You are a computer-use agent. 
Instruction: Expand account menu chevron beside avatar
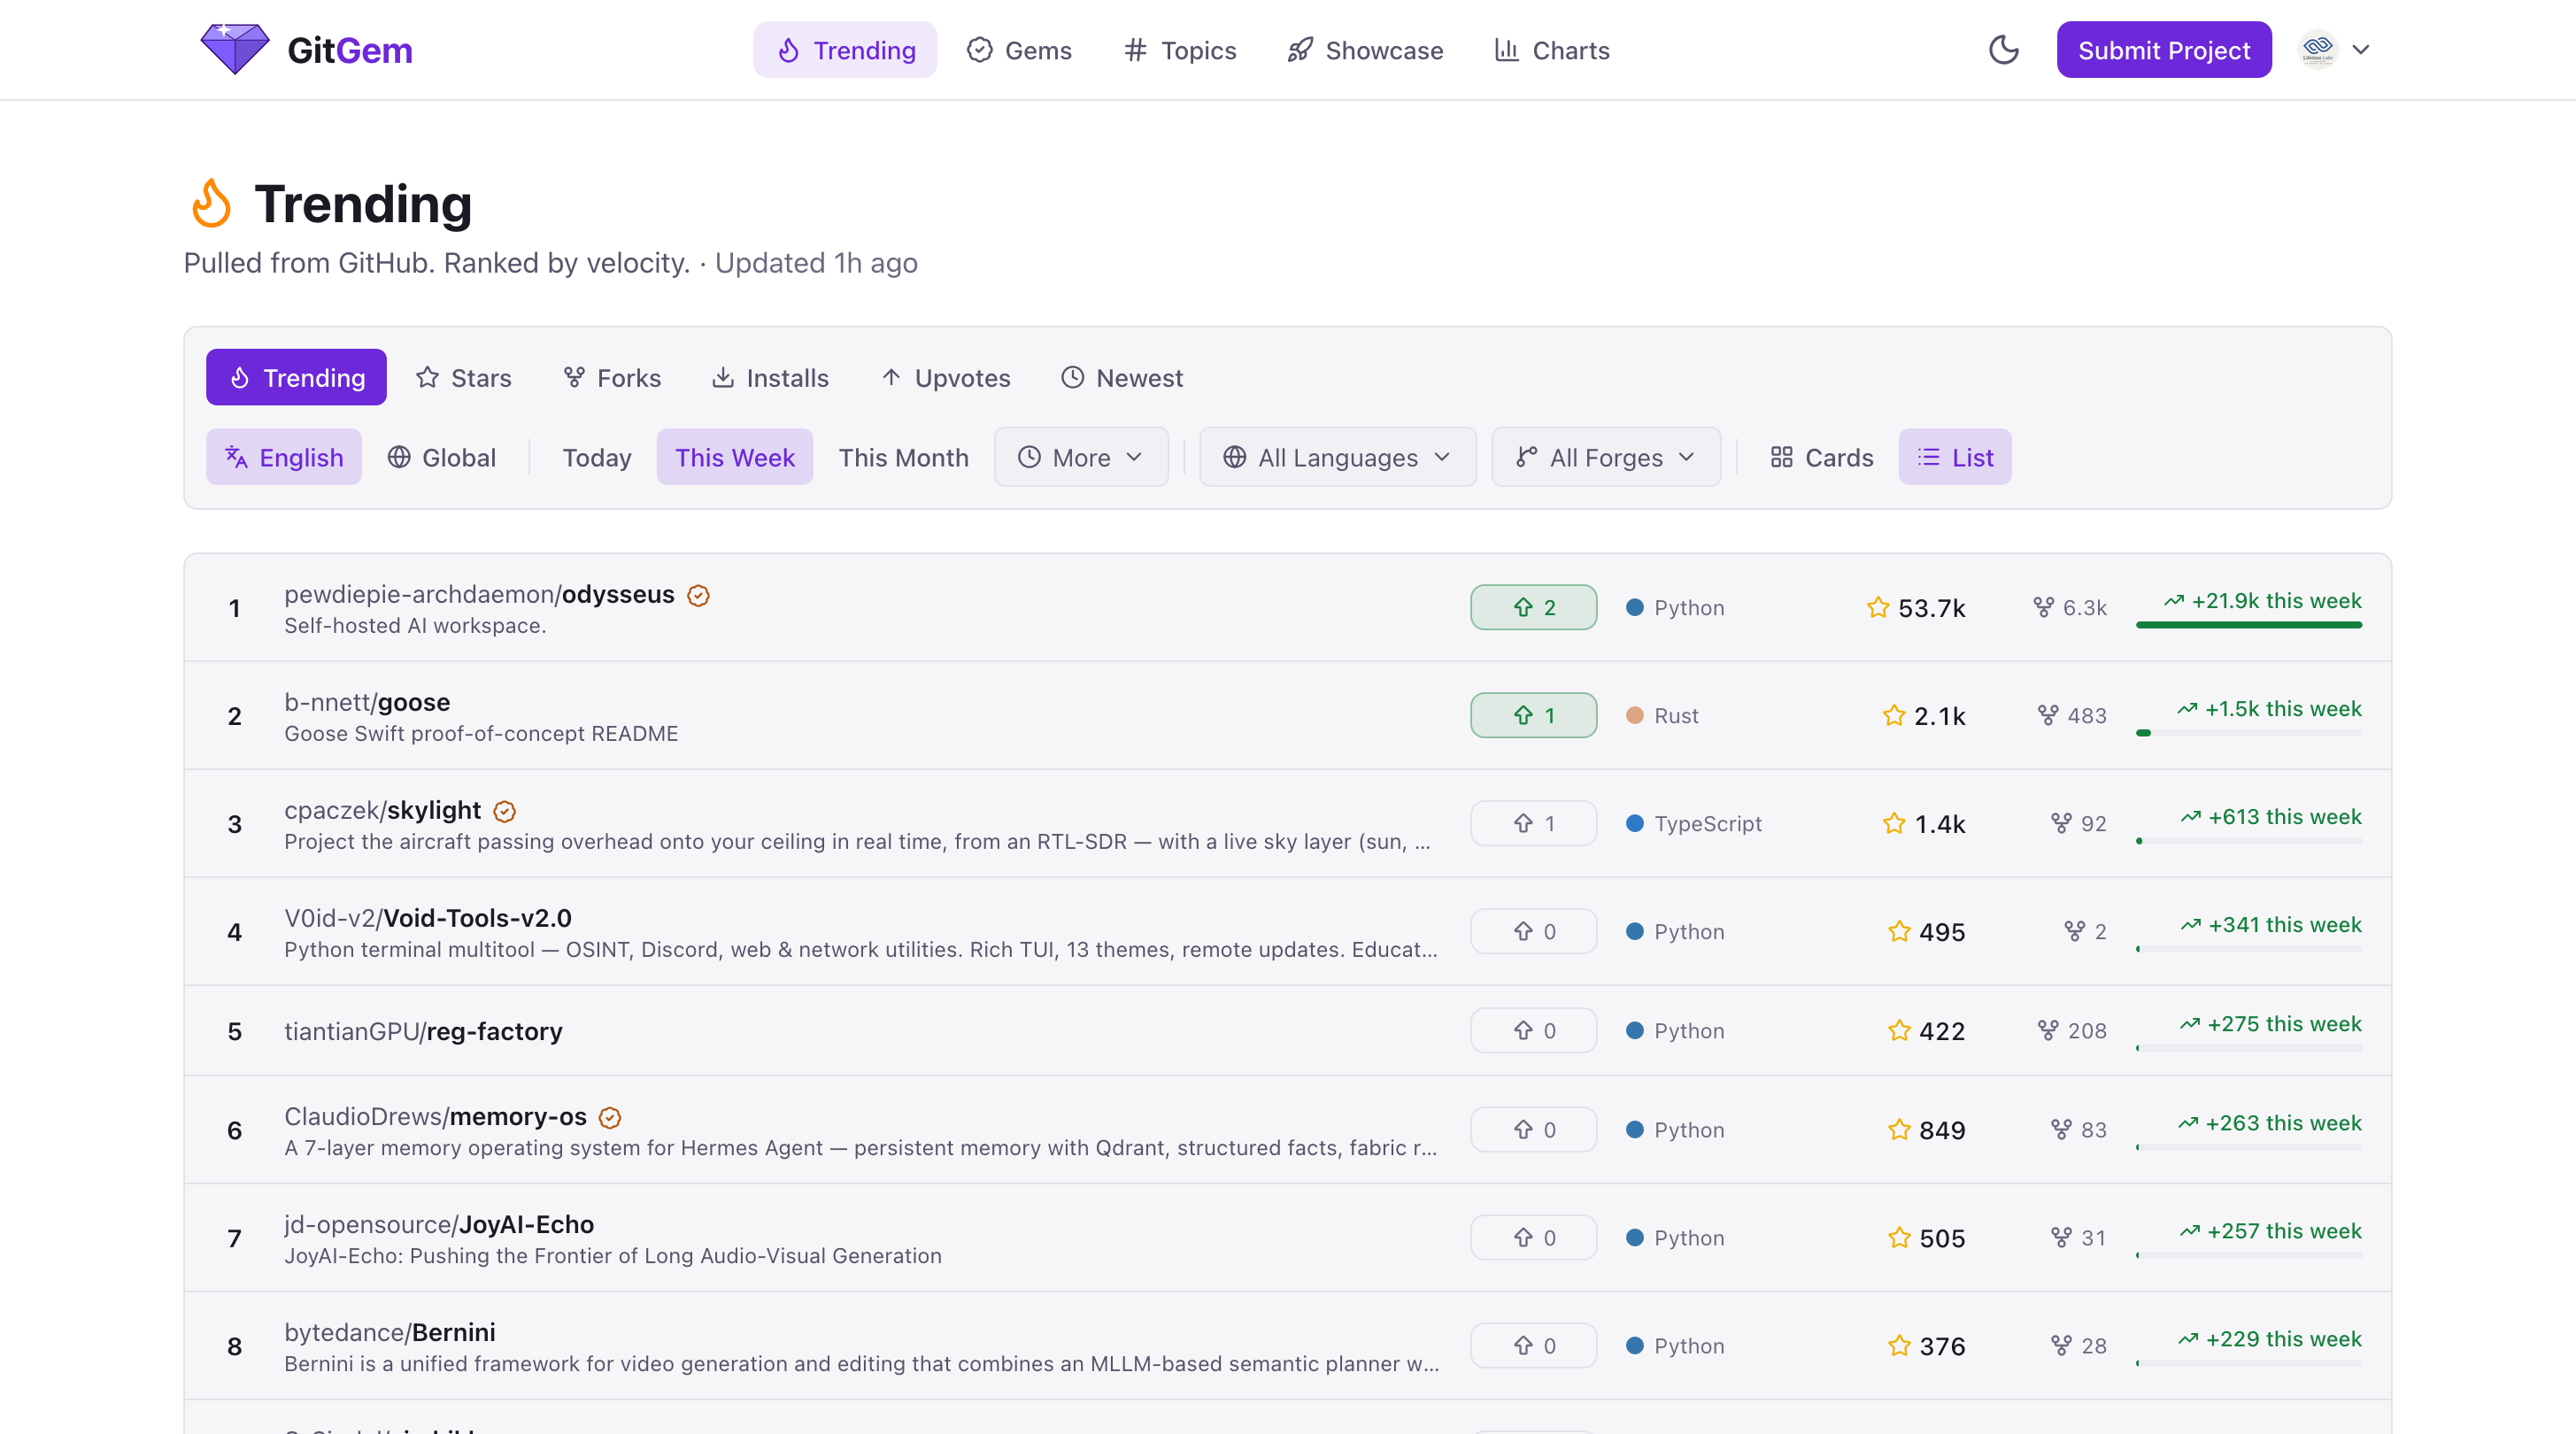point(2361,50)
